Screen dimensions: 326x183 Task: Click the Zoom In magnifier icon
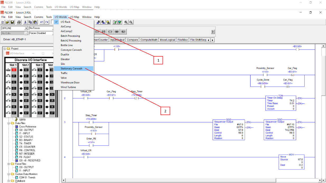(126, 22)
